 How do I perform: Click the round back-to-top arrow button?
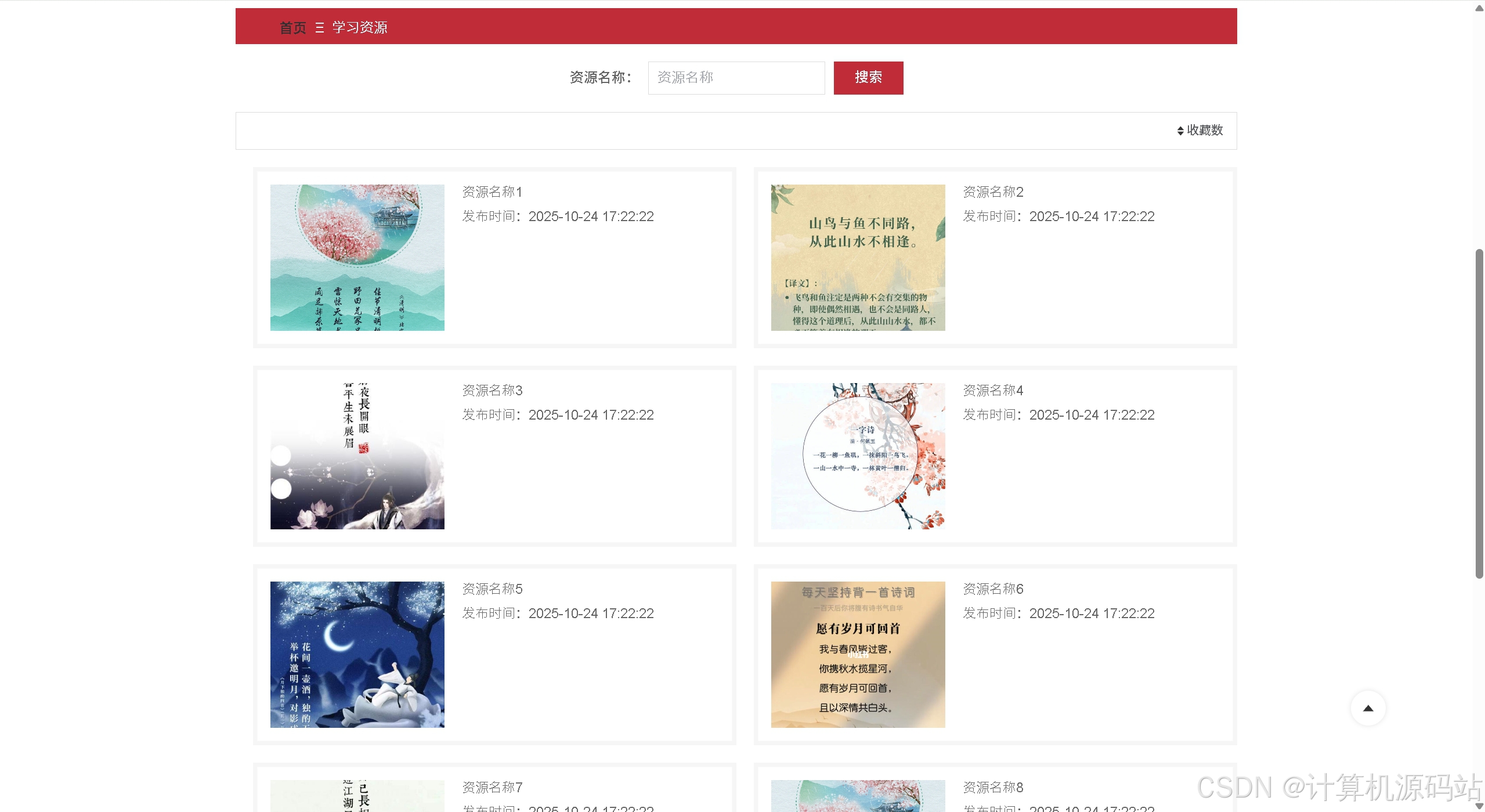[1368, 708]
